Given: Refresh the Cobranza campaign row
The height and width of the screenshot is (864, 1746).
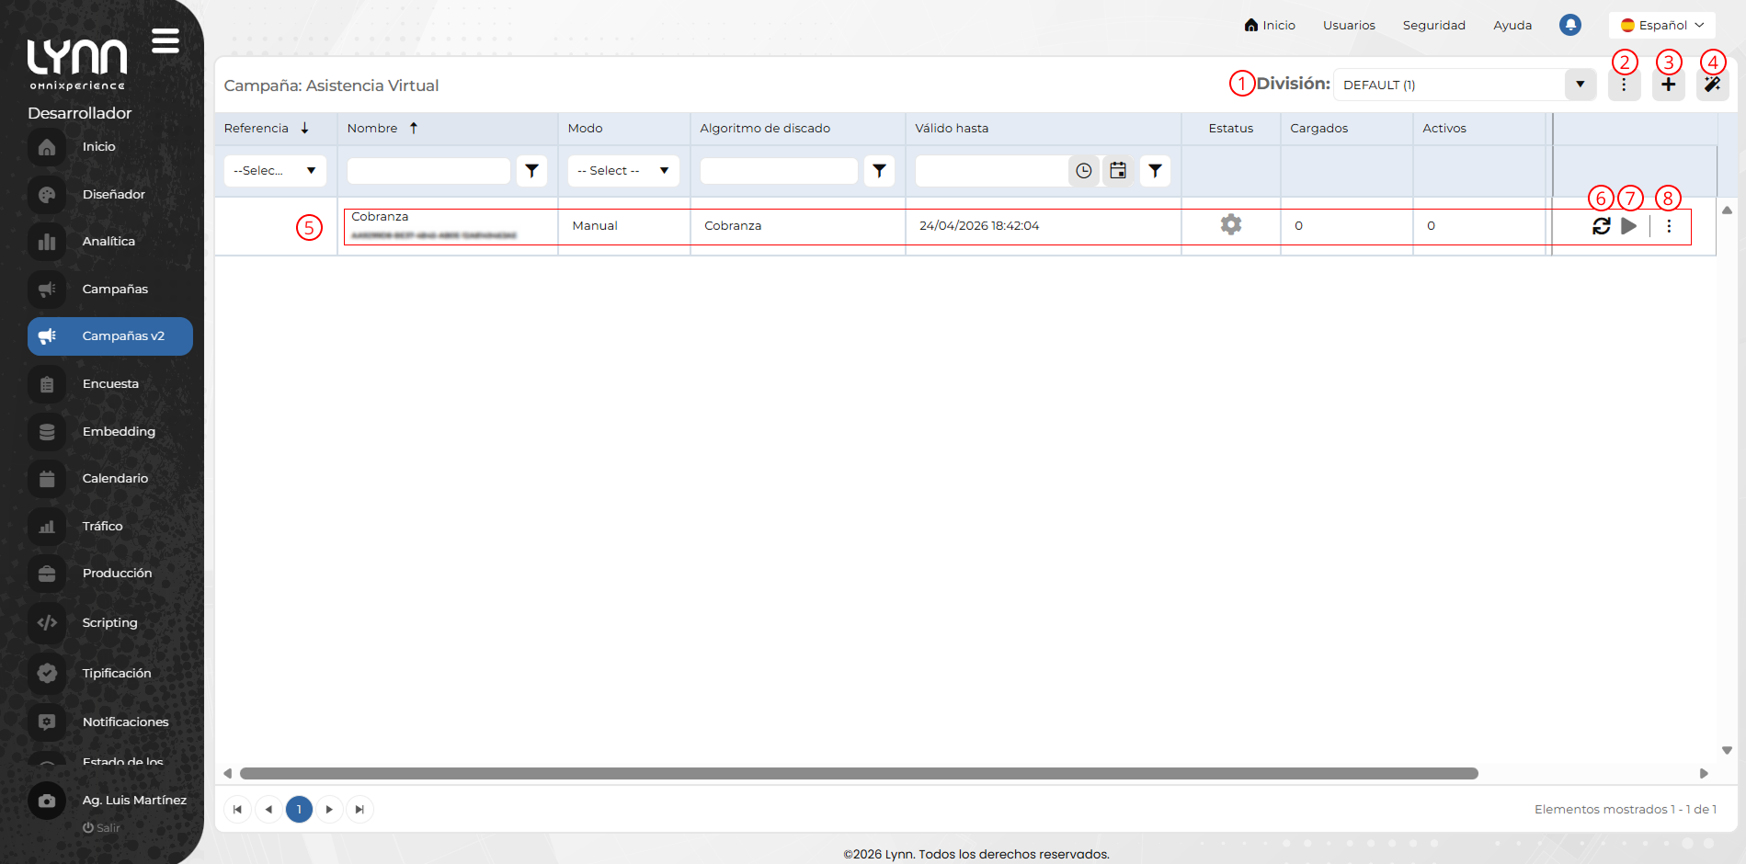Looking at the screenshot, I should pos(1602,226).
